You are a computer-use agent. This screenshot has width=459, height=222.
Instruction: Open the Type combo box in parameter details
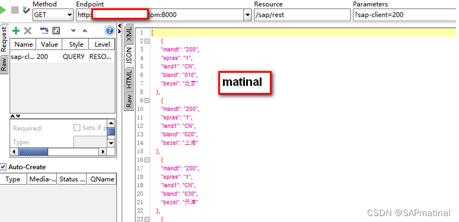pos(90,142)
